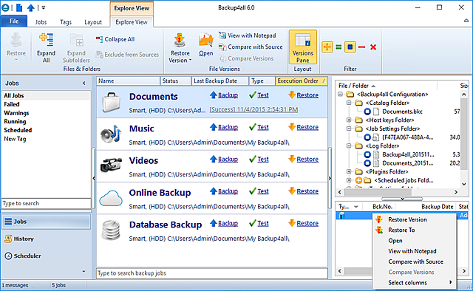Sort by Execution Order column header
473x291 pixels.
point(301,81)
